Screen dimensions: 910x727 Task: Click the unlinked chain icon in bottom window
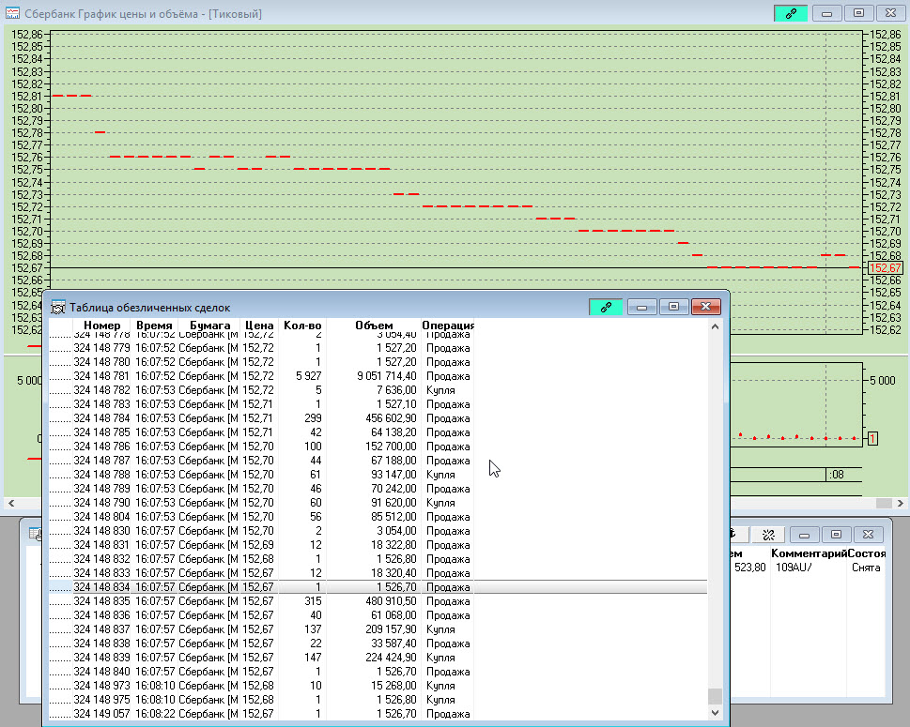click(x=767, y=534)
